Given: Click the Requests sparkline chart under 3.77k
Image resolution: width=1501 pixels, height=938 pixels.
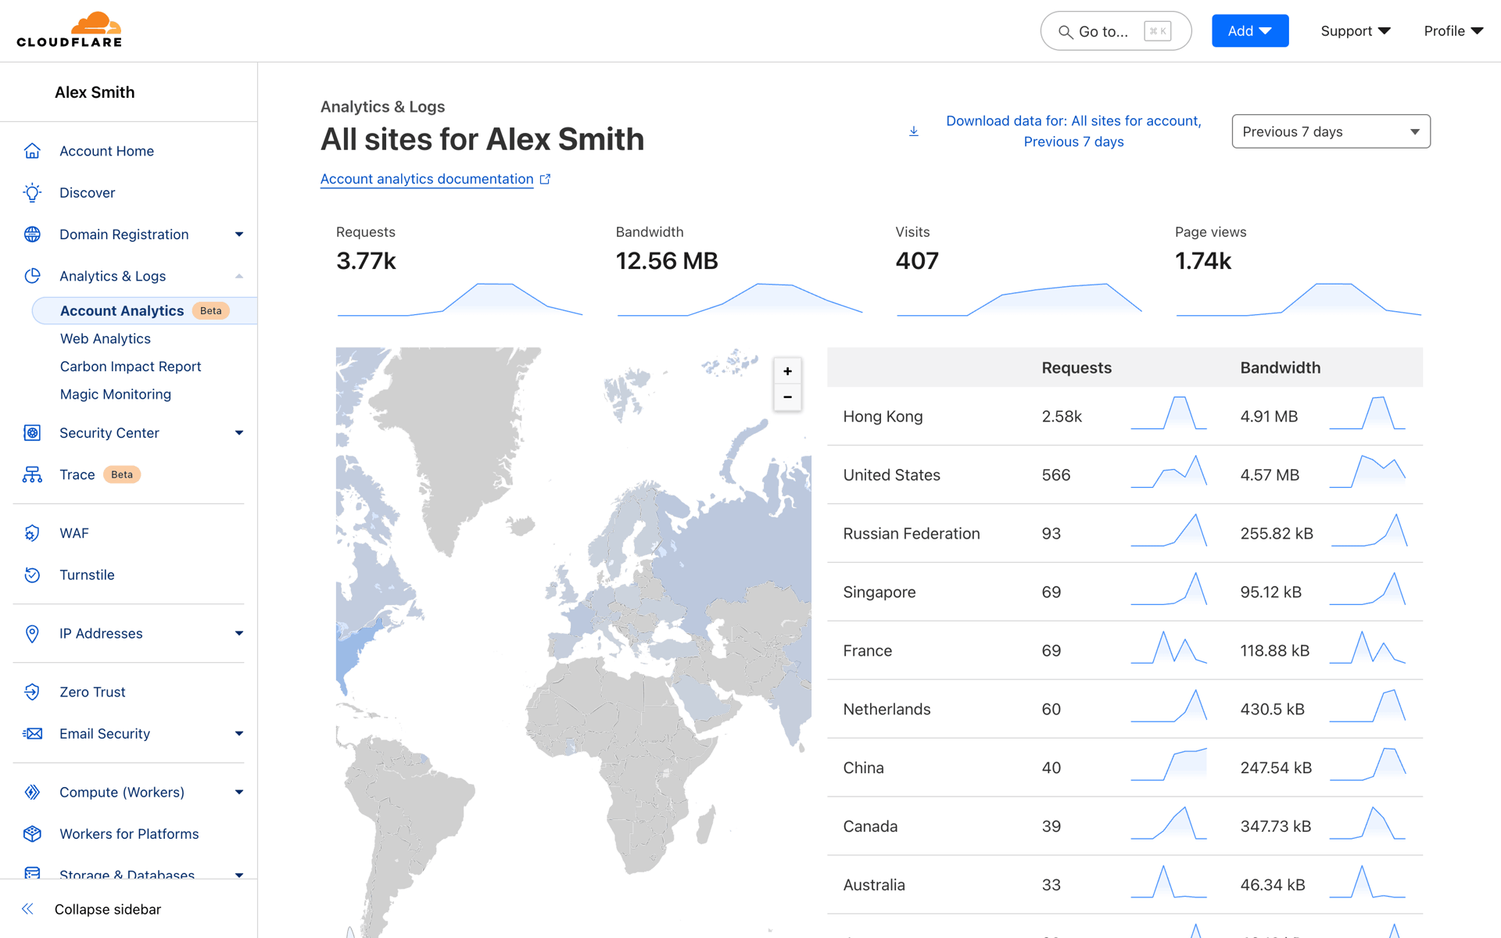Looking at the screenshot, I should [x=460, y=299].
